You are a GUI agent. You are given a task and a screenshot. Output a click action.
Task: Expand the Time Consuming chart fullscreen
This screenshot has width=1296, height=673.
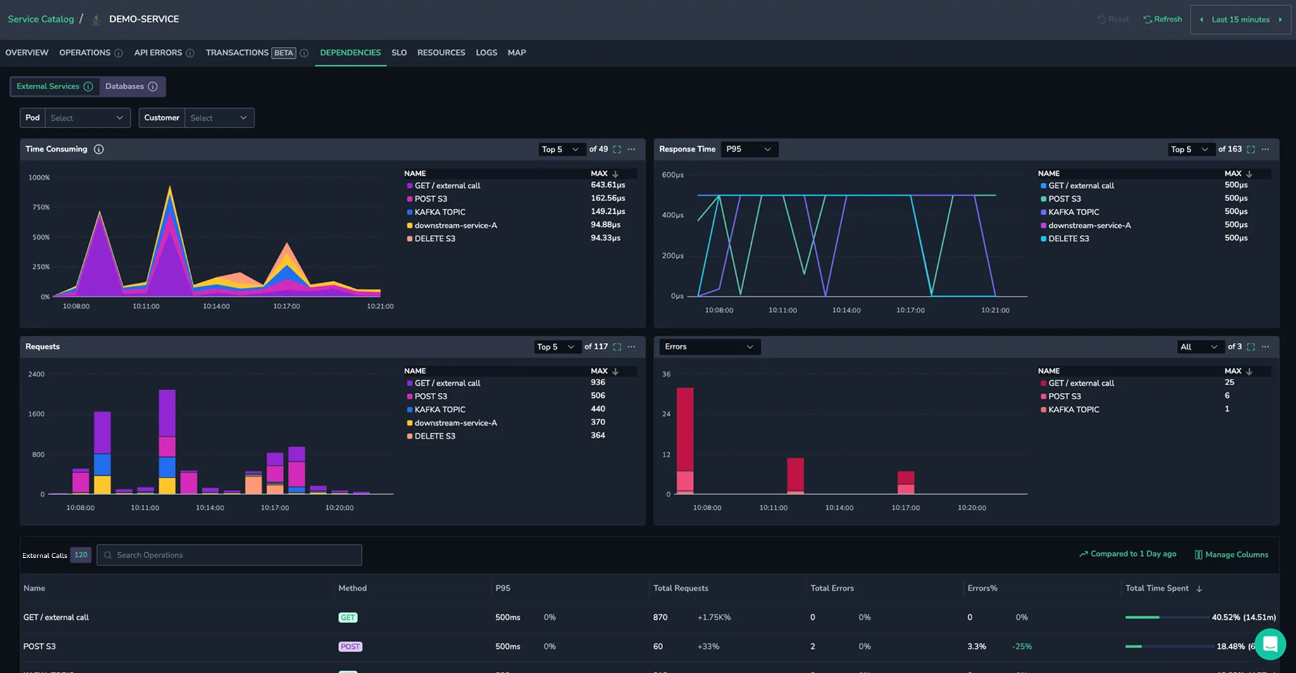tap(617, 149)
